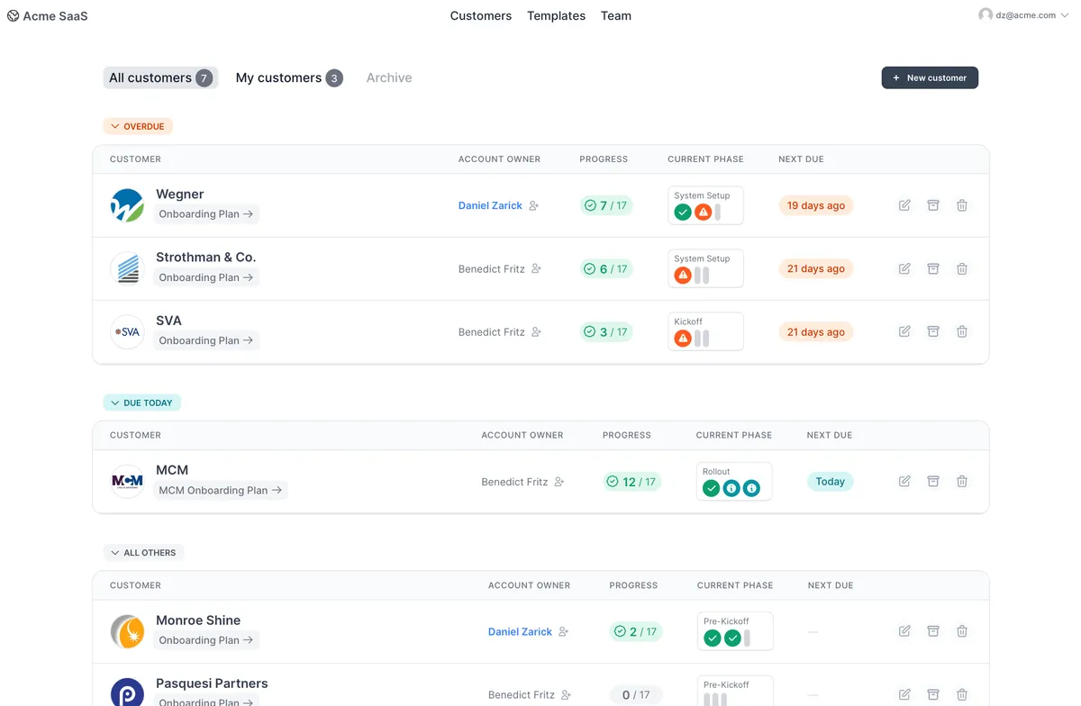Click the archive icon for Monroe Shine
The image size is (1081, 706).
pos(933,631)
